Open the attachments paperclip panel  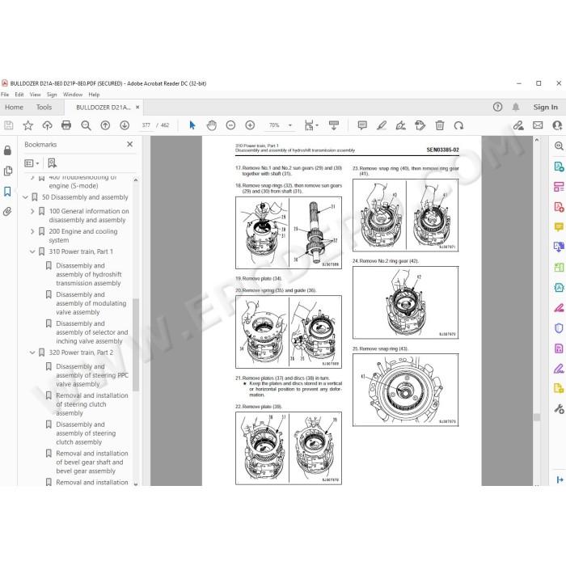point(7,212)
